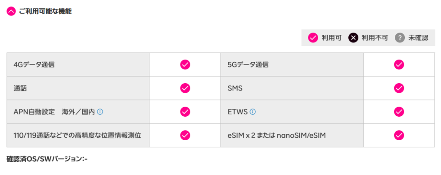The image size is (441, 175).
Task: Click the APN自動設定 海外／国内 label
Action: coord(54,112)
